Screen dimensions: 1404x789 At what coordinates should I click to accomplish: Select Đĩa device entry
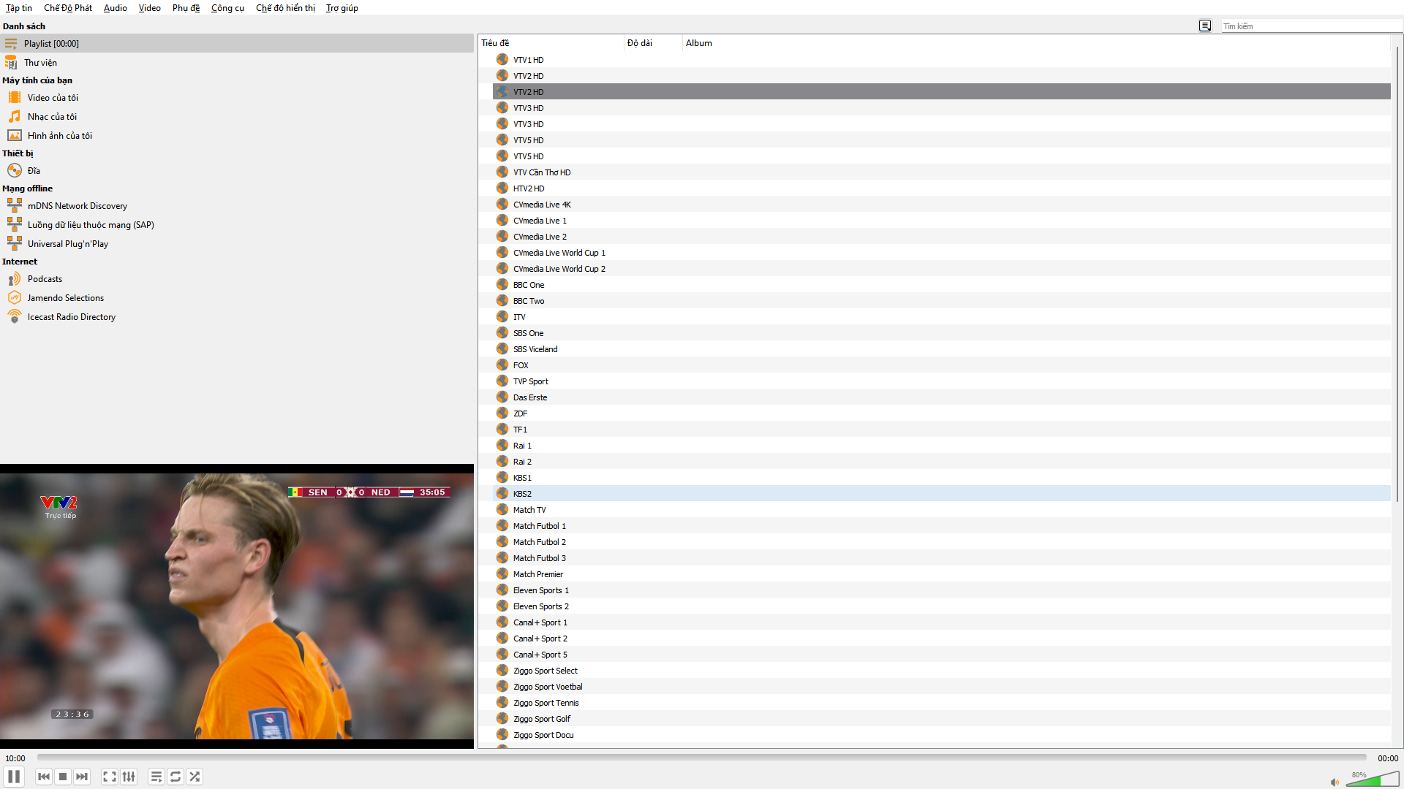[x=237, y=171]
